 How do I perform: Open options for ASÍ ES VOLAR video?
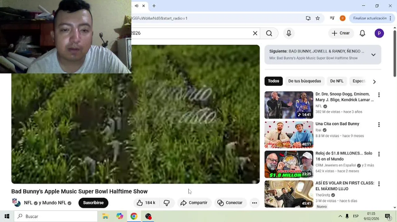click(379, 184)
